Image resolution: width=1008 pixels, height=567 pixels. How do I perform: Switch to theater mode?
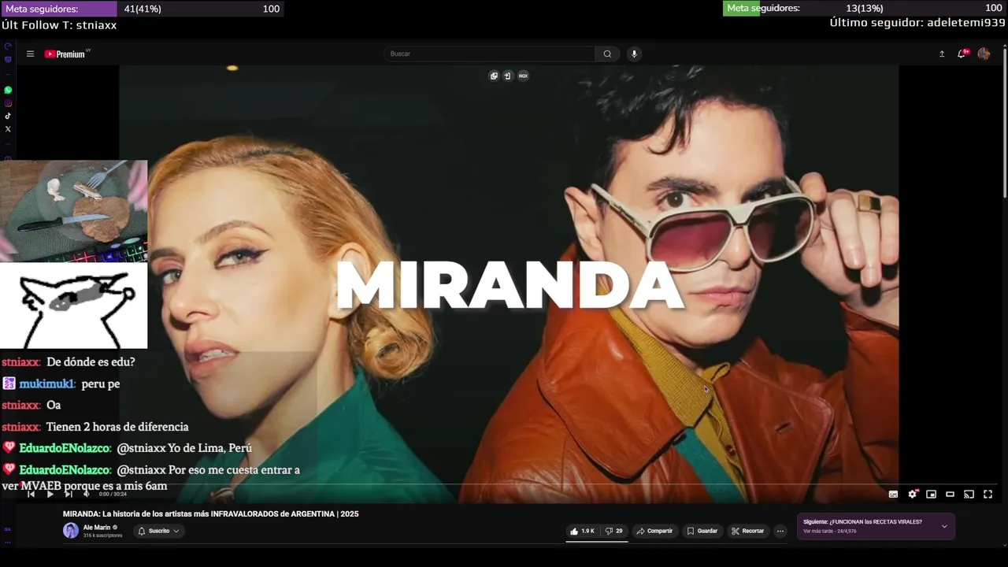pos(950,495)
